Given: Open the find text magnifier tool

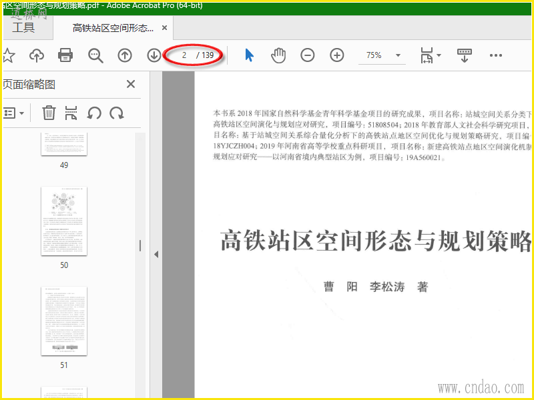Looking at the screenshot, I should 95,55.
